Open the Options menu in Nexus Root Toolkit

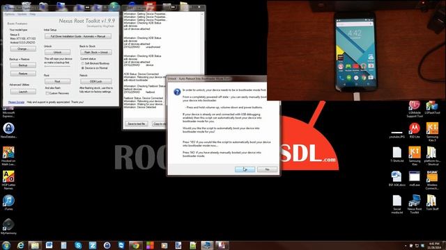click(10, 14)
